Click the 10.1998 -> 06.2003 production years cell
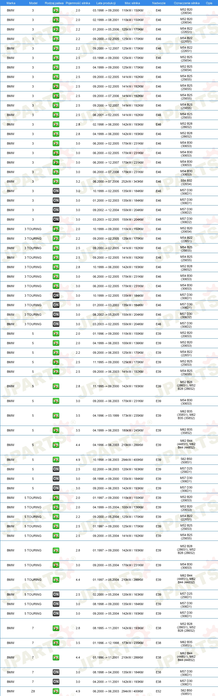The height and width of the screenshot is (696, 218). point(106,460)
